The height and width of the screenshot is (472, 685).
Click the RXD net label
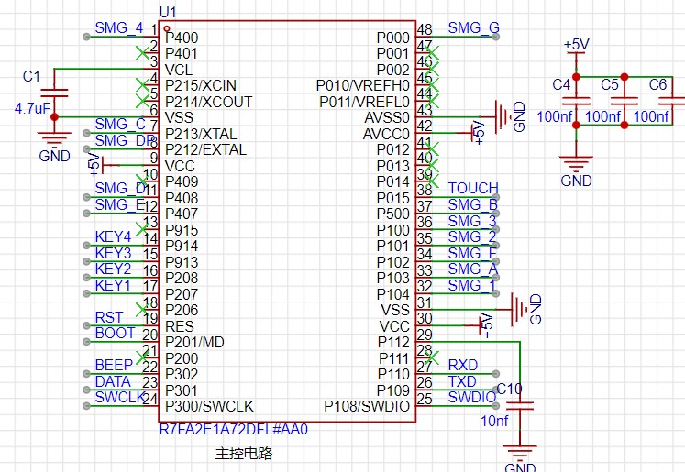pyautogui.click(x=462, y=365)
